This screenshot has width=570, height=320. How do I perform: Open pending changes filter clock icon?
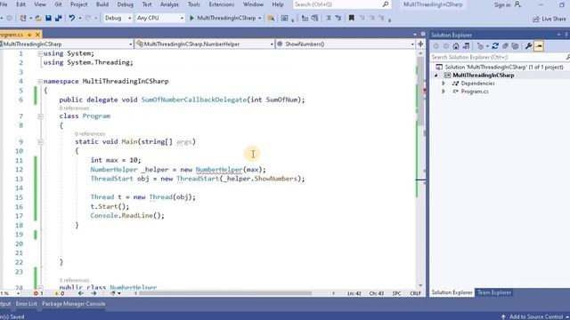[x=480, y=46]
